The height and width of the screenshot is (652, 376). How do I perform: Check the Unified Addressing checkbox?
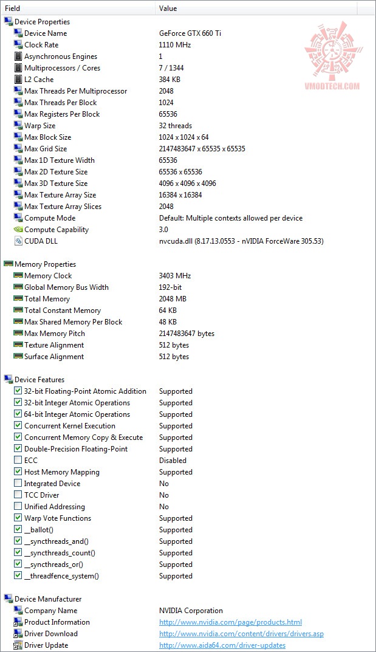pos(18,506)
